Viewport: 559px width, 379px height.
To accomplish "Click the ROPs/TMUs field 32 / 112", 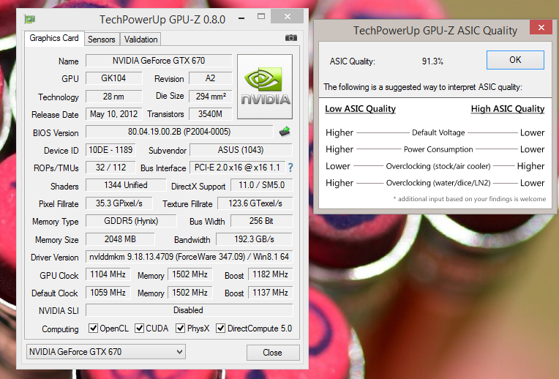I will pos(110,168).
